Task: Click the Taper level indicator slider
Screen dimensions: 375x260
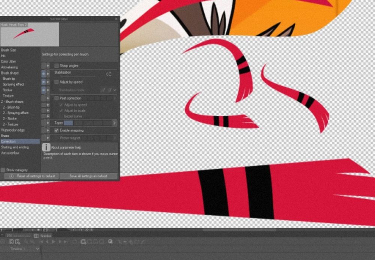Action: pos(88,123)
